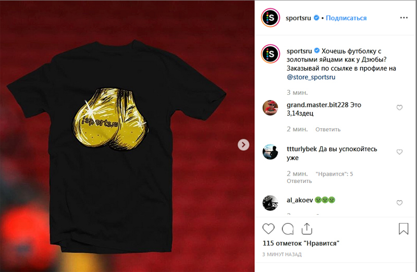This screenshot has width=417, height=272.
Task: Reply to grand.master.bit228 via Ответить
Action: pos(328,129)
